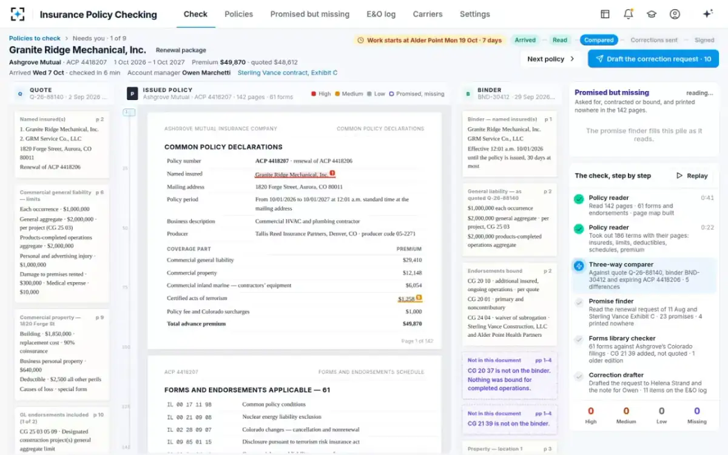Image resolution: width=728 pixels, height=455 pixels.
Task: Open the graduation cap training icon
Action: (x=651, y=14)
